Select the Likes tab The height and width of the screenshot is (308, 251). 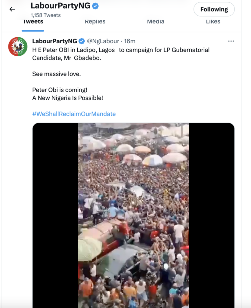coord(213,21)
